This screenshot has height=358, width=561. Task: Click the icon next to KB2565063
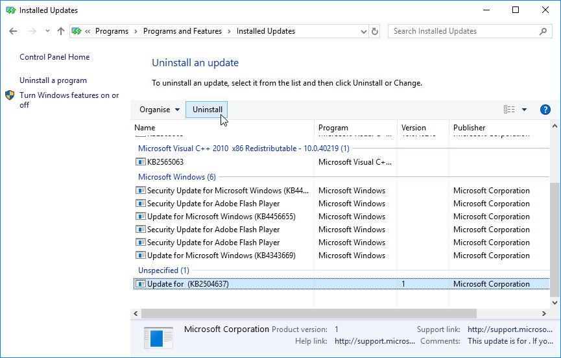pos(141,161)
